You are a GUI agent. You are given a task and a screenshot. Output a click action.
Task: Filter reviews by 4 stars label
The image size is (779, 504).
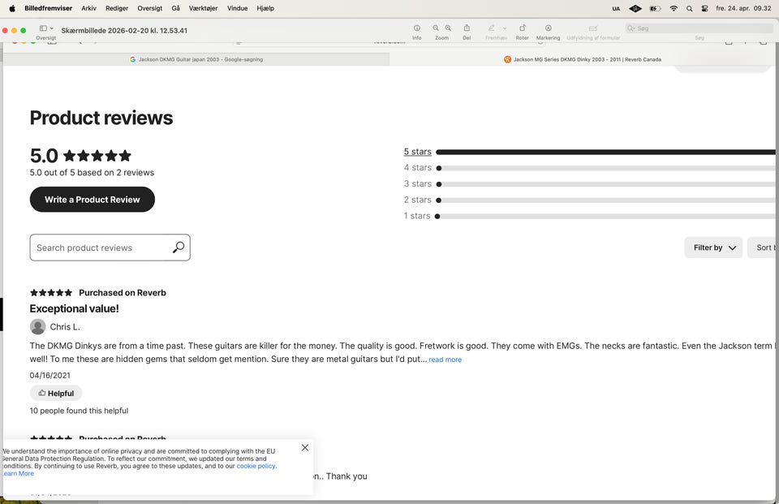point(417,167)
